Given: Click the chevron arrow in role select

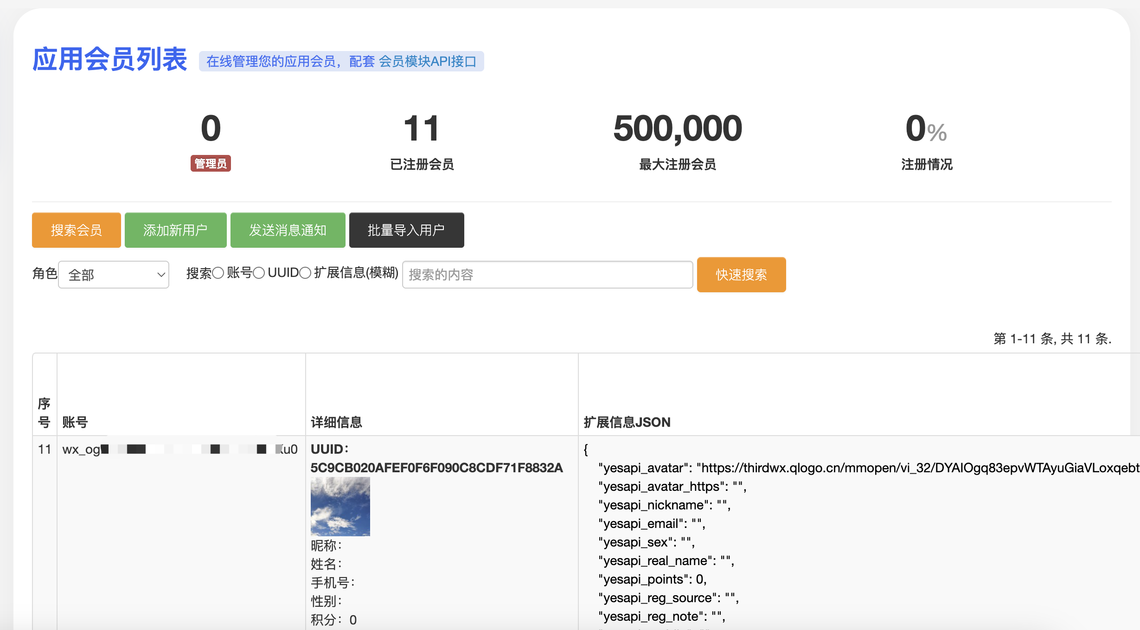Looking at the screenshot, I should [x=161, y=275].
